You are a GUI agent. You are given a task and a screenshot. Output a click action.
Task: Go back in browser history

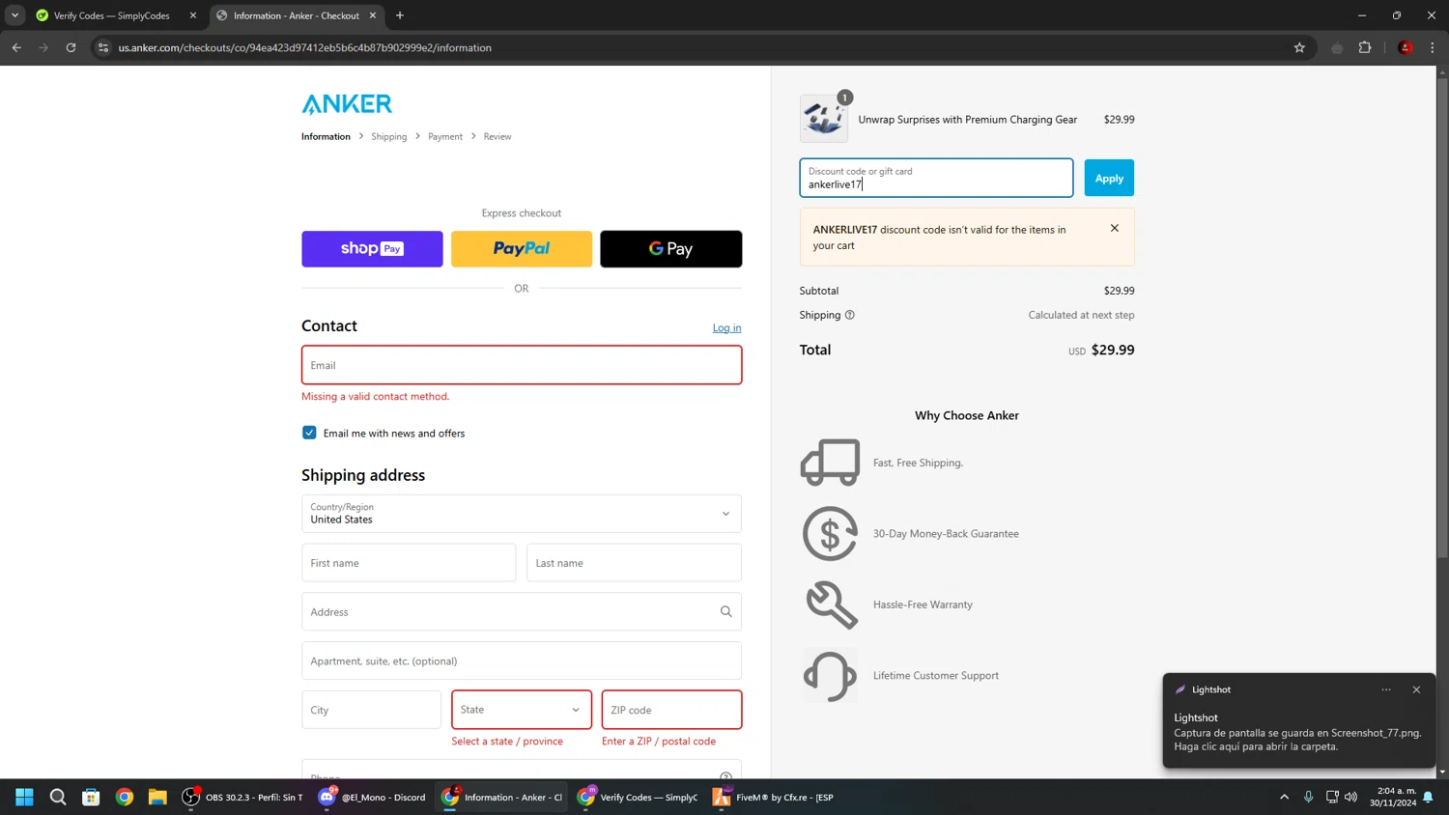click(x=16, y=47)
